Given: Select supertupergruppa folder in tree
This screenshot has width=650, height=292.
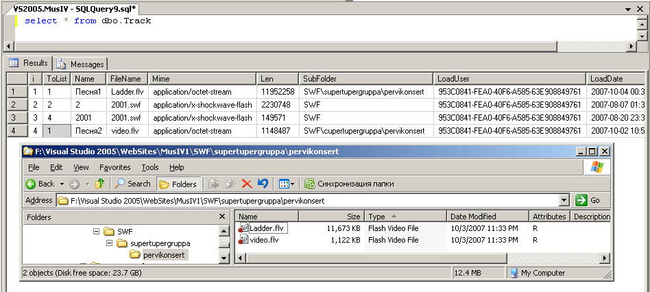Looking at the screenshot, I should click(x=160, y=243).
